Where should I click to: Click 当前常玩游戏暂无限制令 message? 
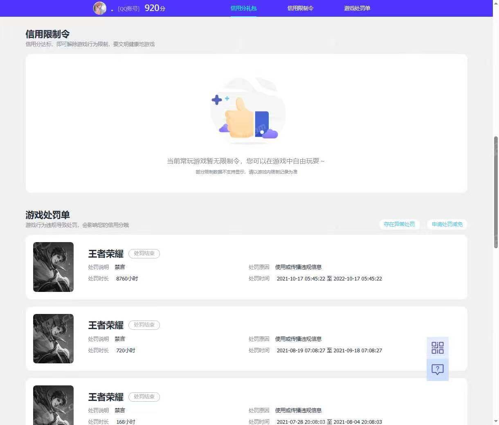246,161
